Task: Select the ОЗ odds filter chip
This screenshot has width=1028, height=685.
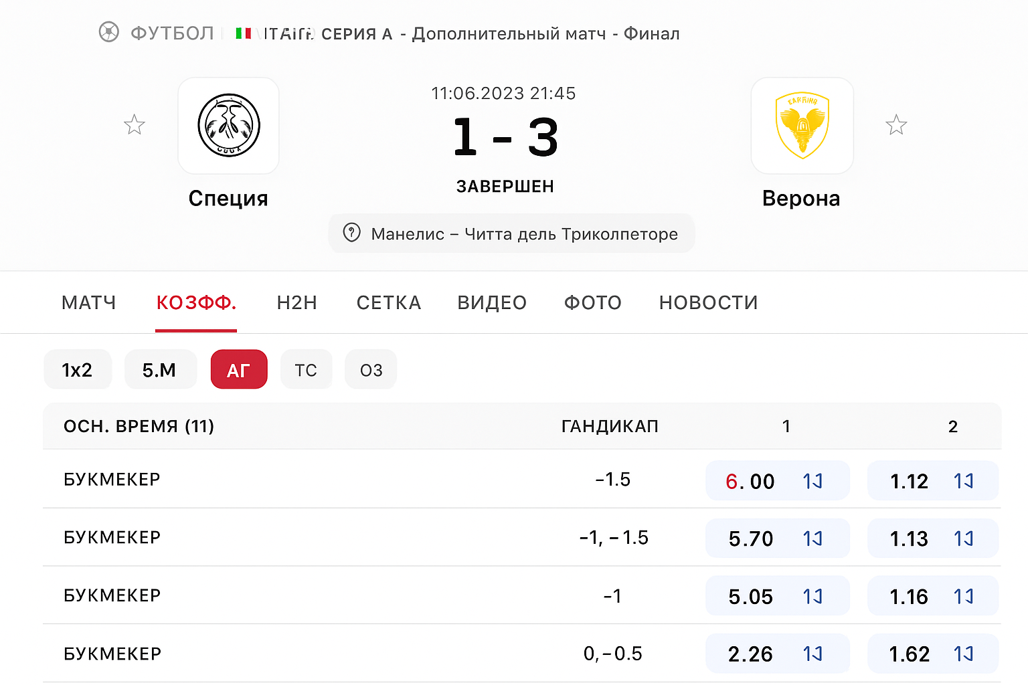Action: [371, 369]
